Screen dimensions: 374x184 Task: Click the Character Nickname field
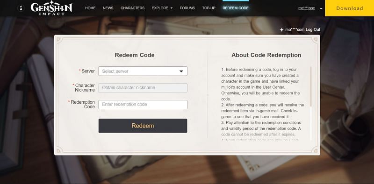tap(143, 88)
